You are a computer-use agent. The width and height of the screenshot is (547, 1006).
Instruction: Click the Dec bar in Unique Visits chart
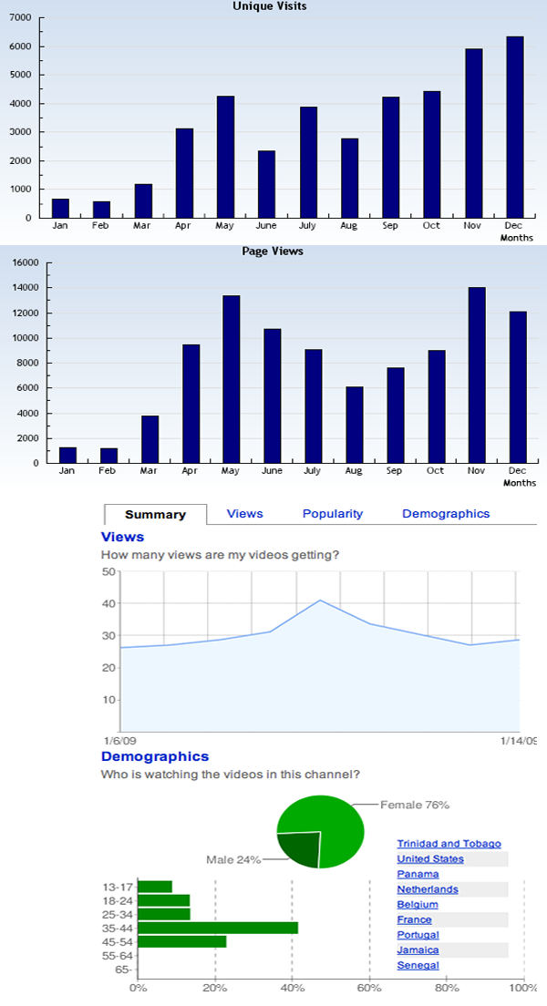[515, 127]
